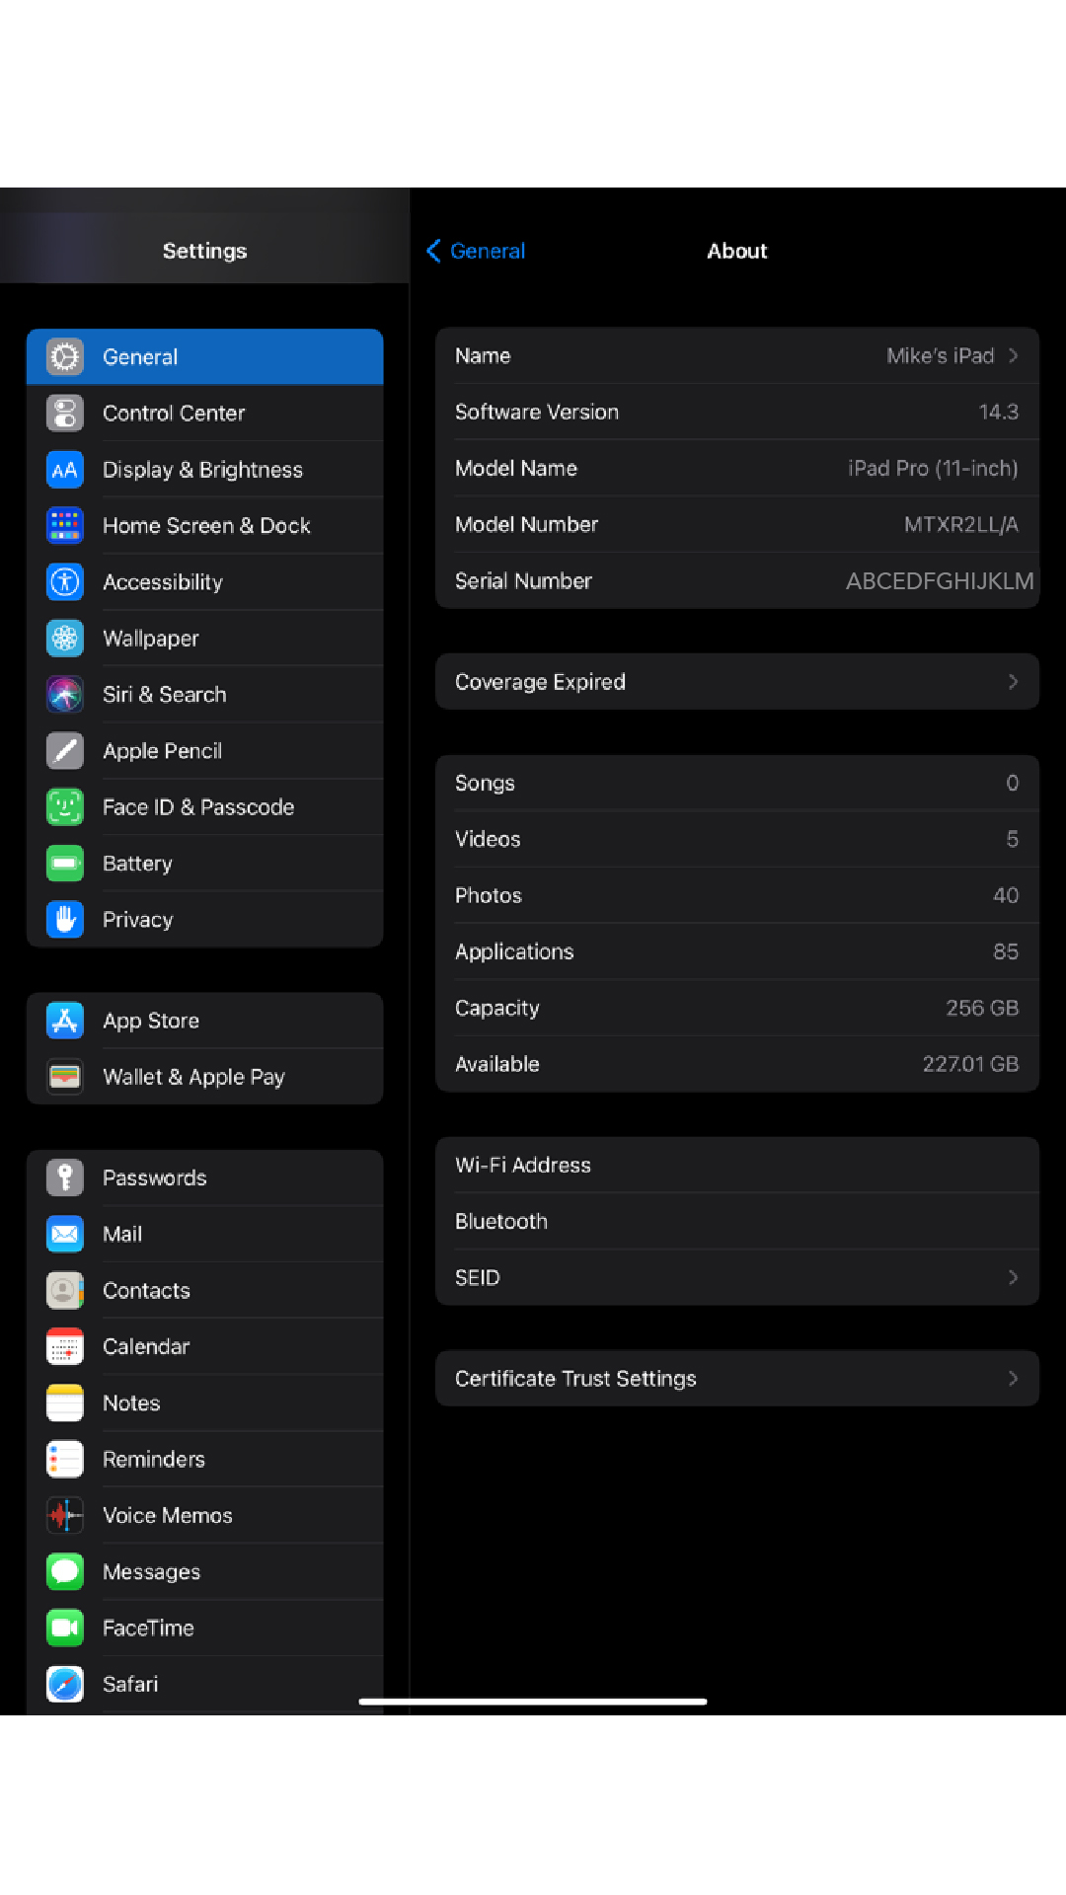Screen dimensions: 1066x1895
Task: Open the Face ID & Passcode icon
Action: pos(65,807)
